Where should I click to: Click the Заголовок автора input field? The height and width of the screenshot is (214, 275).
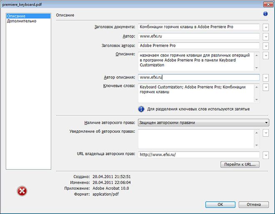click(199, 45)
